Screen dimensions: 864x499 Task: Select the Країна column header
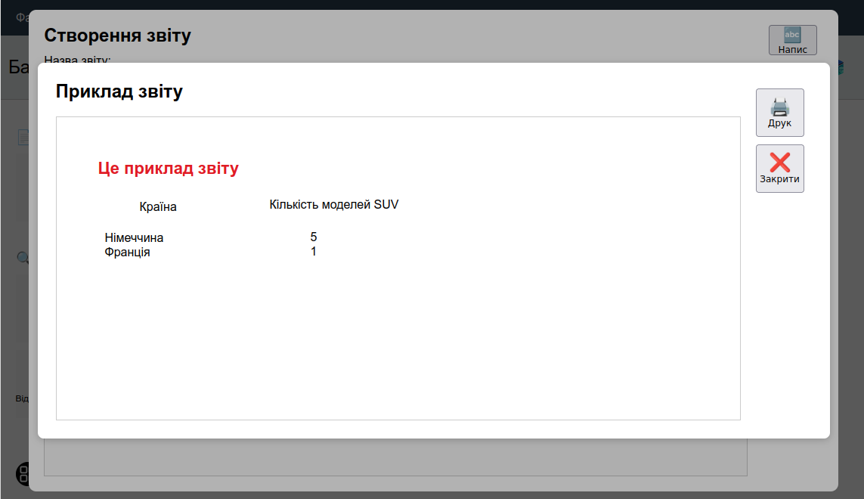[157, 206]
